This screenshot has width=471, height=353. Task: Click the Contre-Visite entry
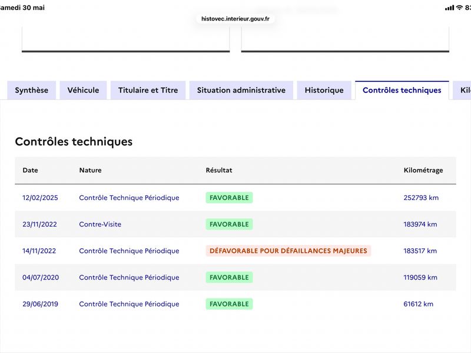[x=100, y=224]
